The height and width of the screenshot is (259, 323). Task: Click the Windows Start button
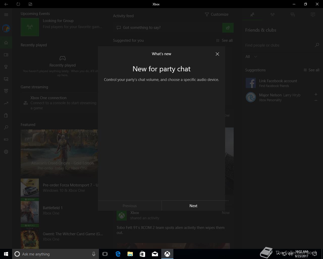coord(6,254)
